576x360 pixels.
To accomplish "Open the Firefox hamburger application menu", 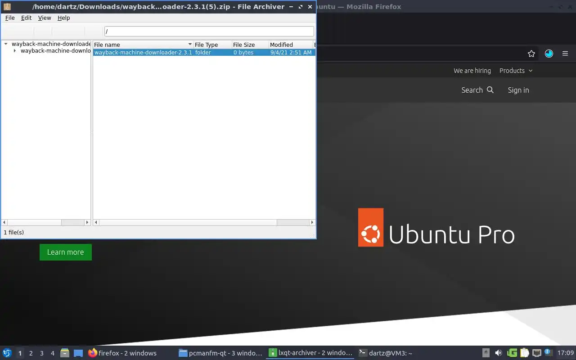I will 565,54.
